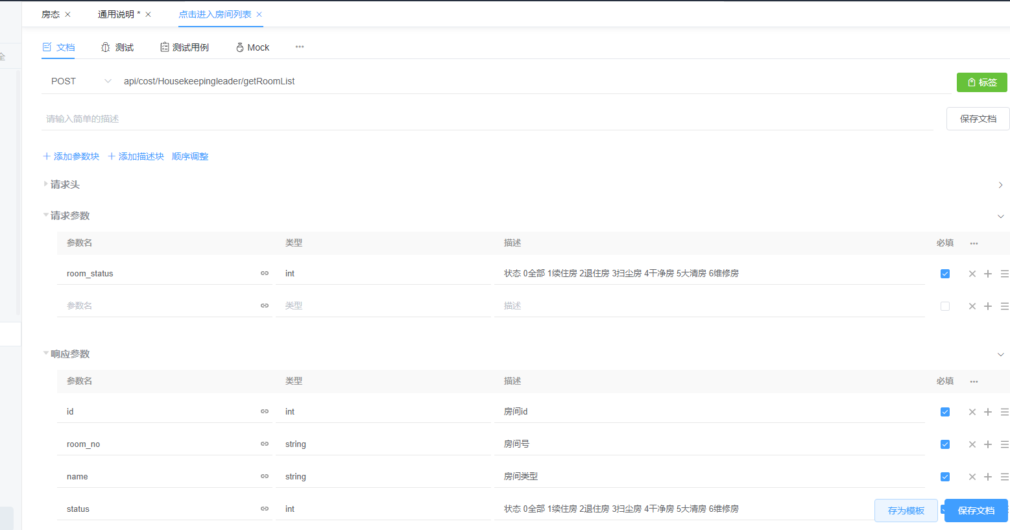Click the drag handle of room_no row

1004,444
